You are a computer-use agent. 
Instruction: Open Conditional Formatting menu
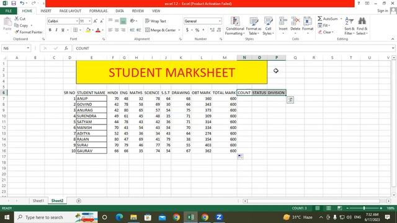235,26
